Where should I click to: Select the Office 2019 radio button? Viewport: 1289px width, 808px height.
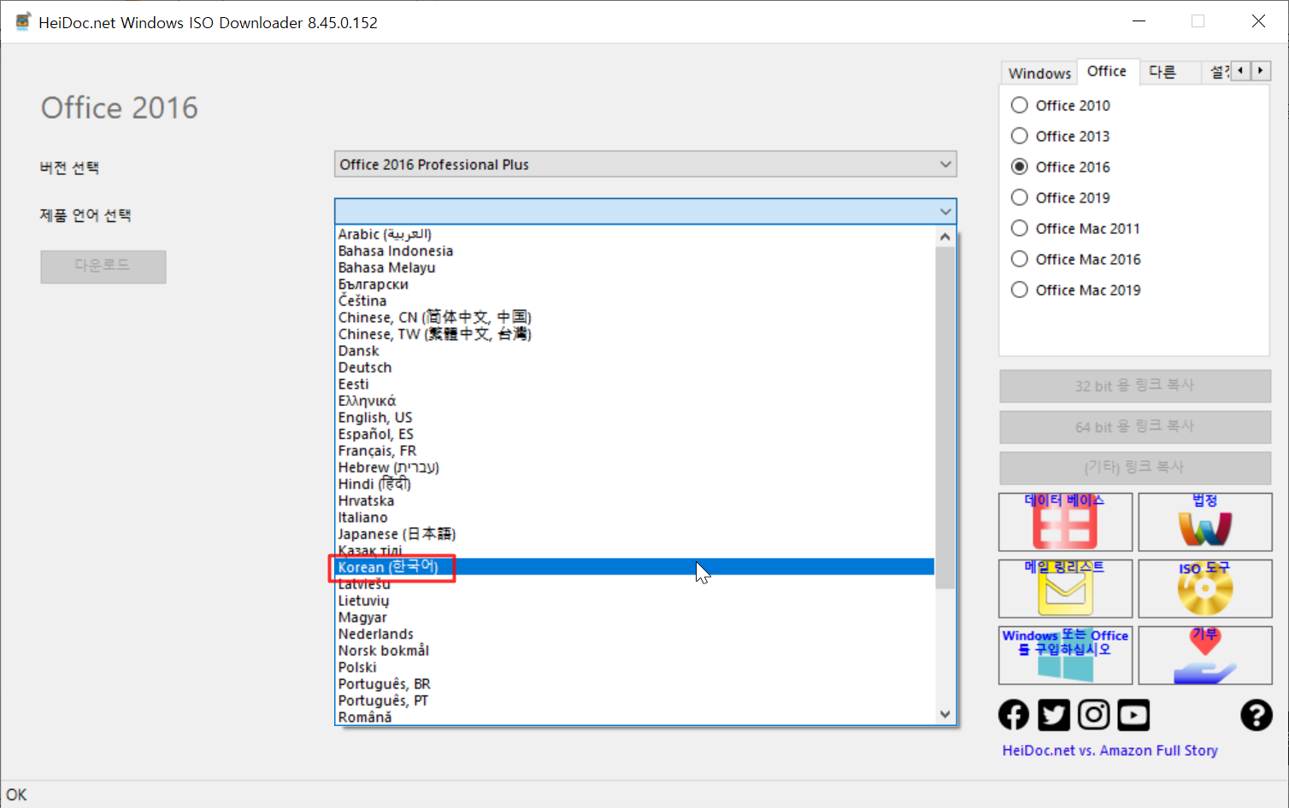(1020, 197)
